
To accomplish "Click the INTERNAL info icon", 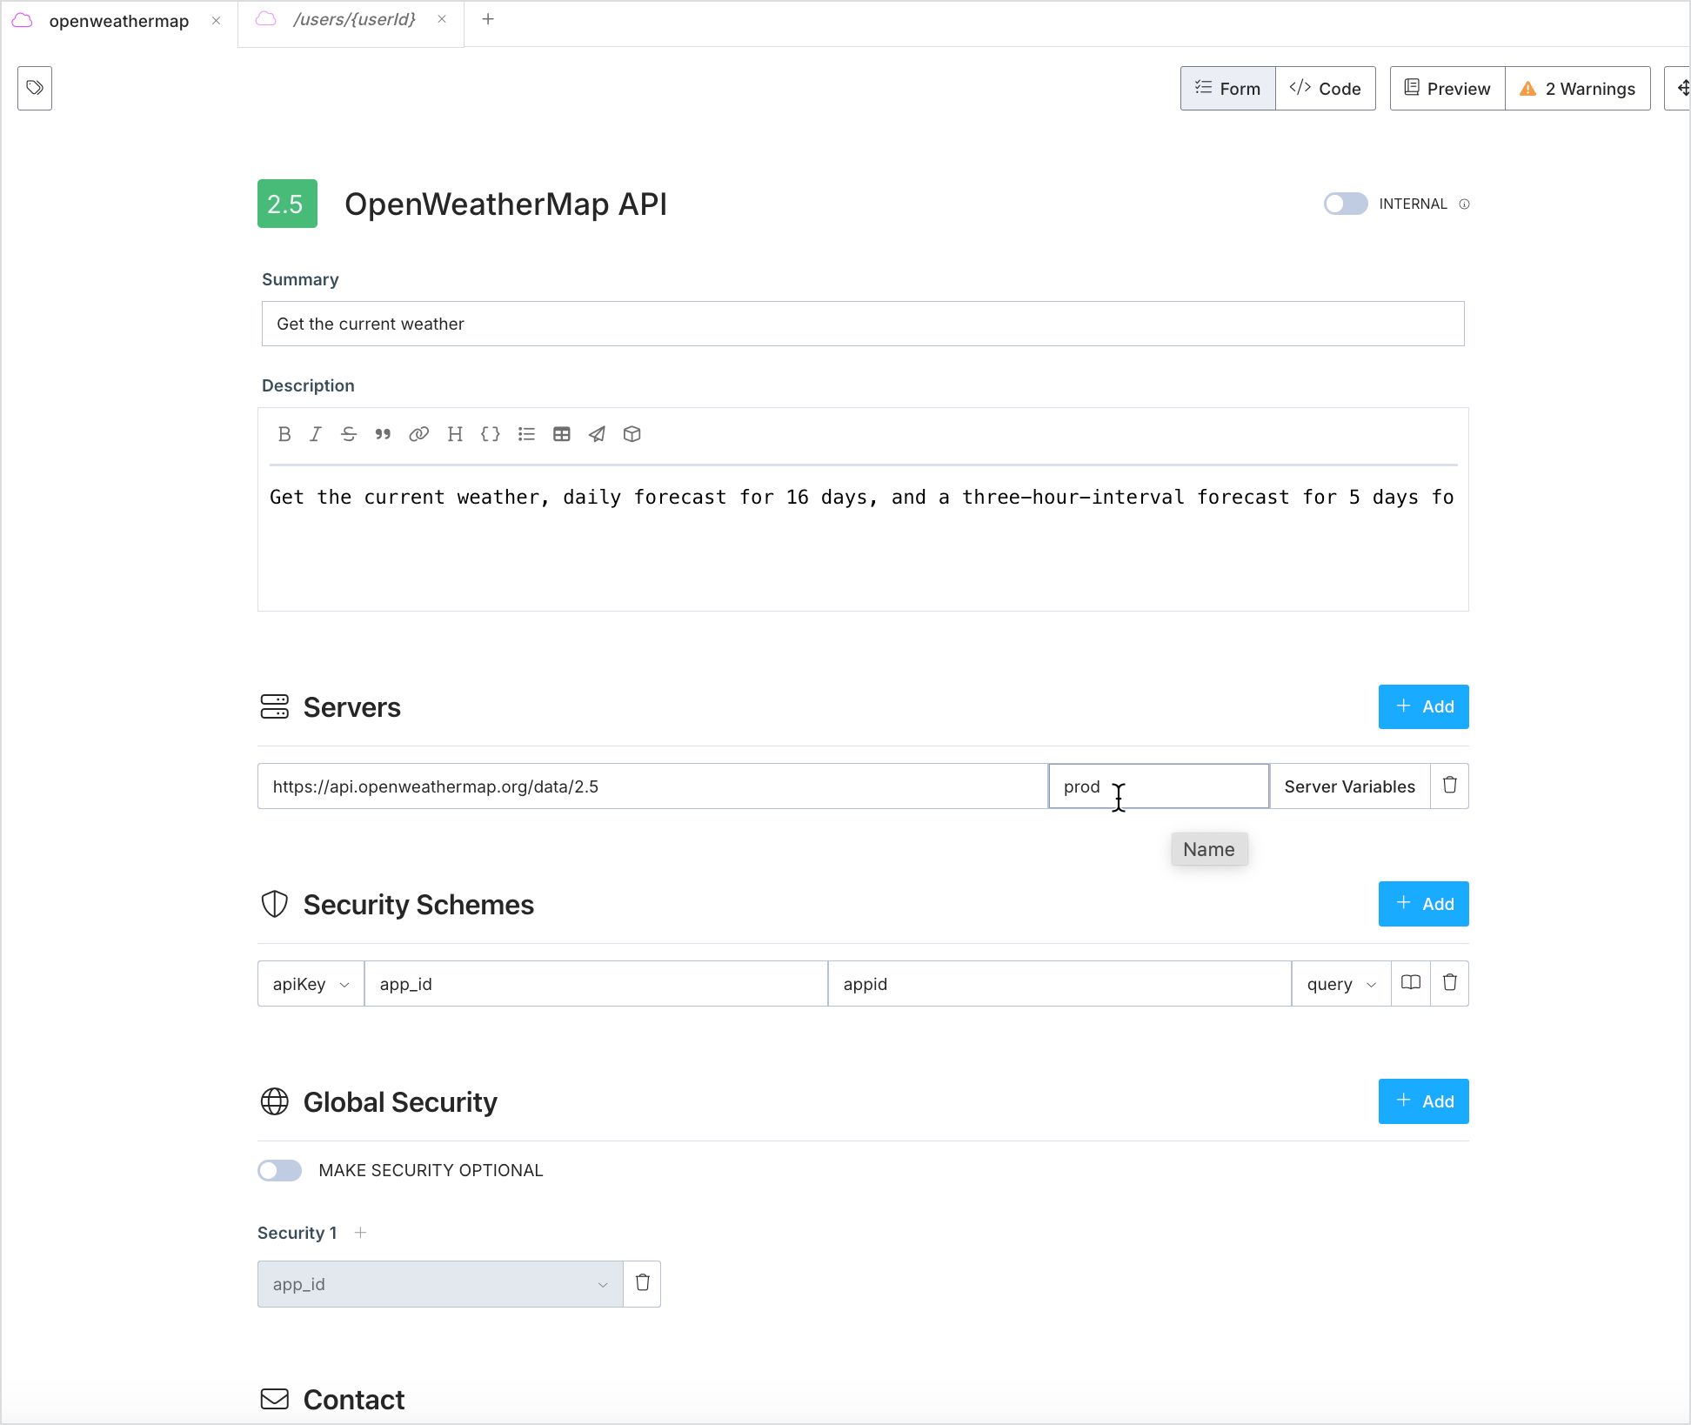I will [x=1465, y=204].
